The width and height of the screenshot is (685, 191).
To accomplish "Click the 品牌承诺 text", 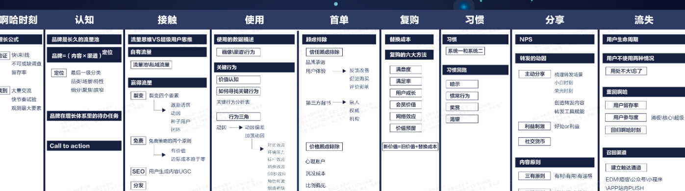I will coord(315,62).
